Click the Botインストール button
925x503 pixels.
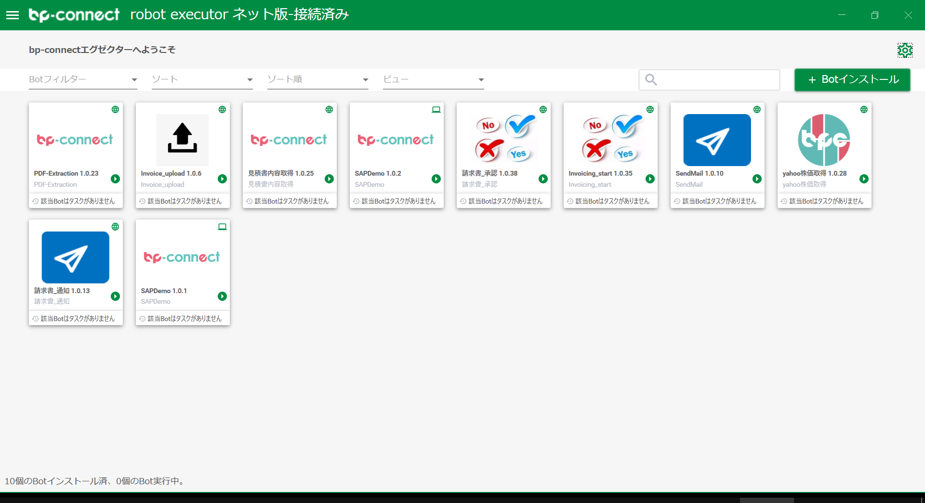tap(852, 79)
